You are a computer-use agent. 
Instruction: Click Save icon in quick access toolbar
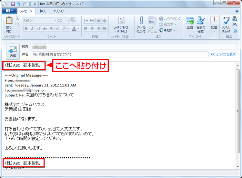click(x=13, y=4)
